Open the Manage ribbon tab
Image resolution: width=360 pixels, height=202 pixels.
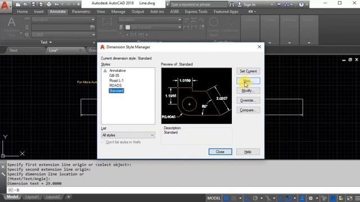coord(118,11)
